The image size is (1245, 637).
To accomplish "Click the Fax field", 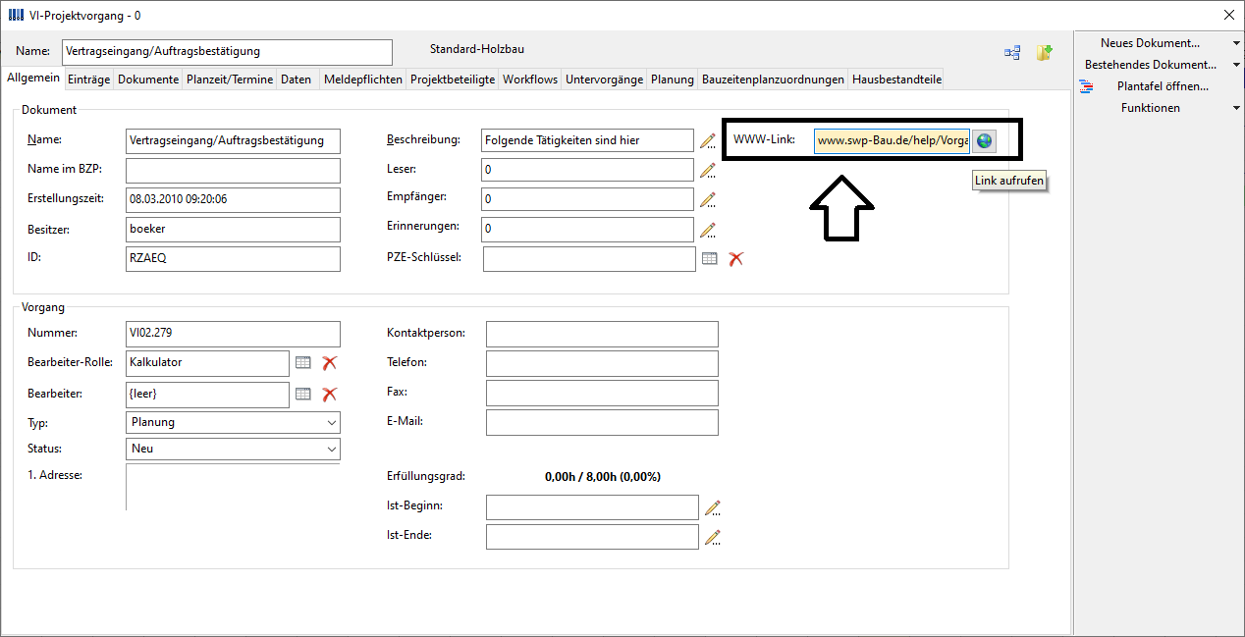I will [602, 393].
